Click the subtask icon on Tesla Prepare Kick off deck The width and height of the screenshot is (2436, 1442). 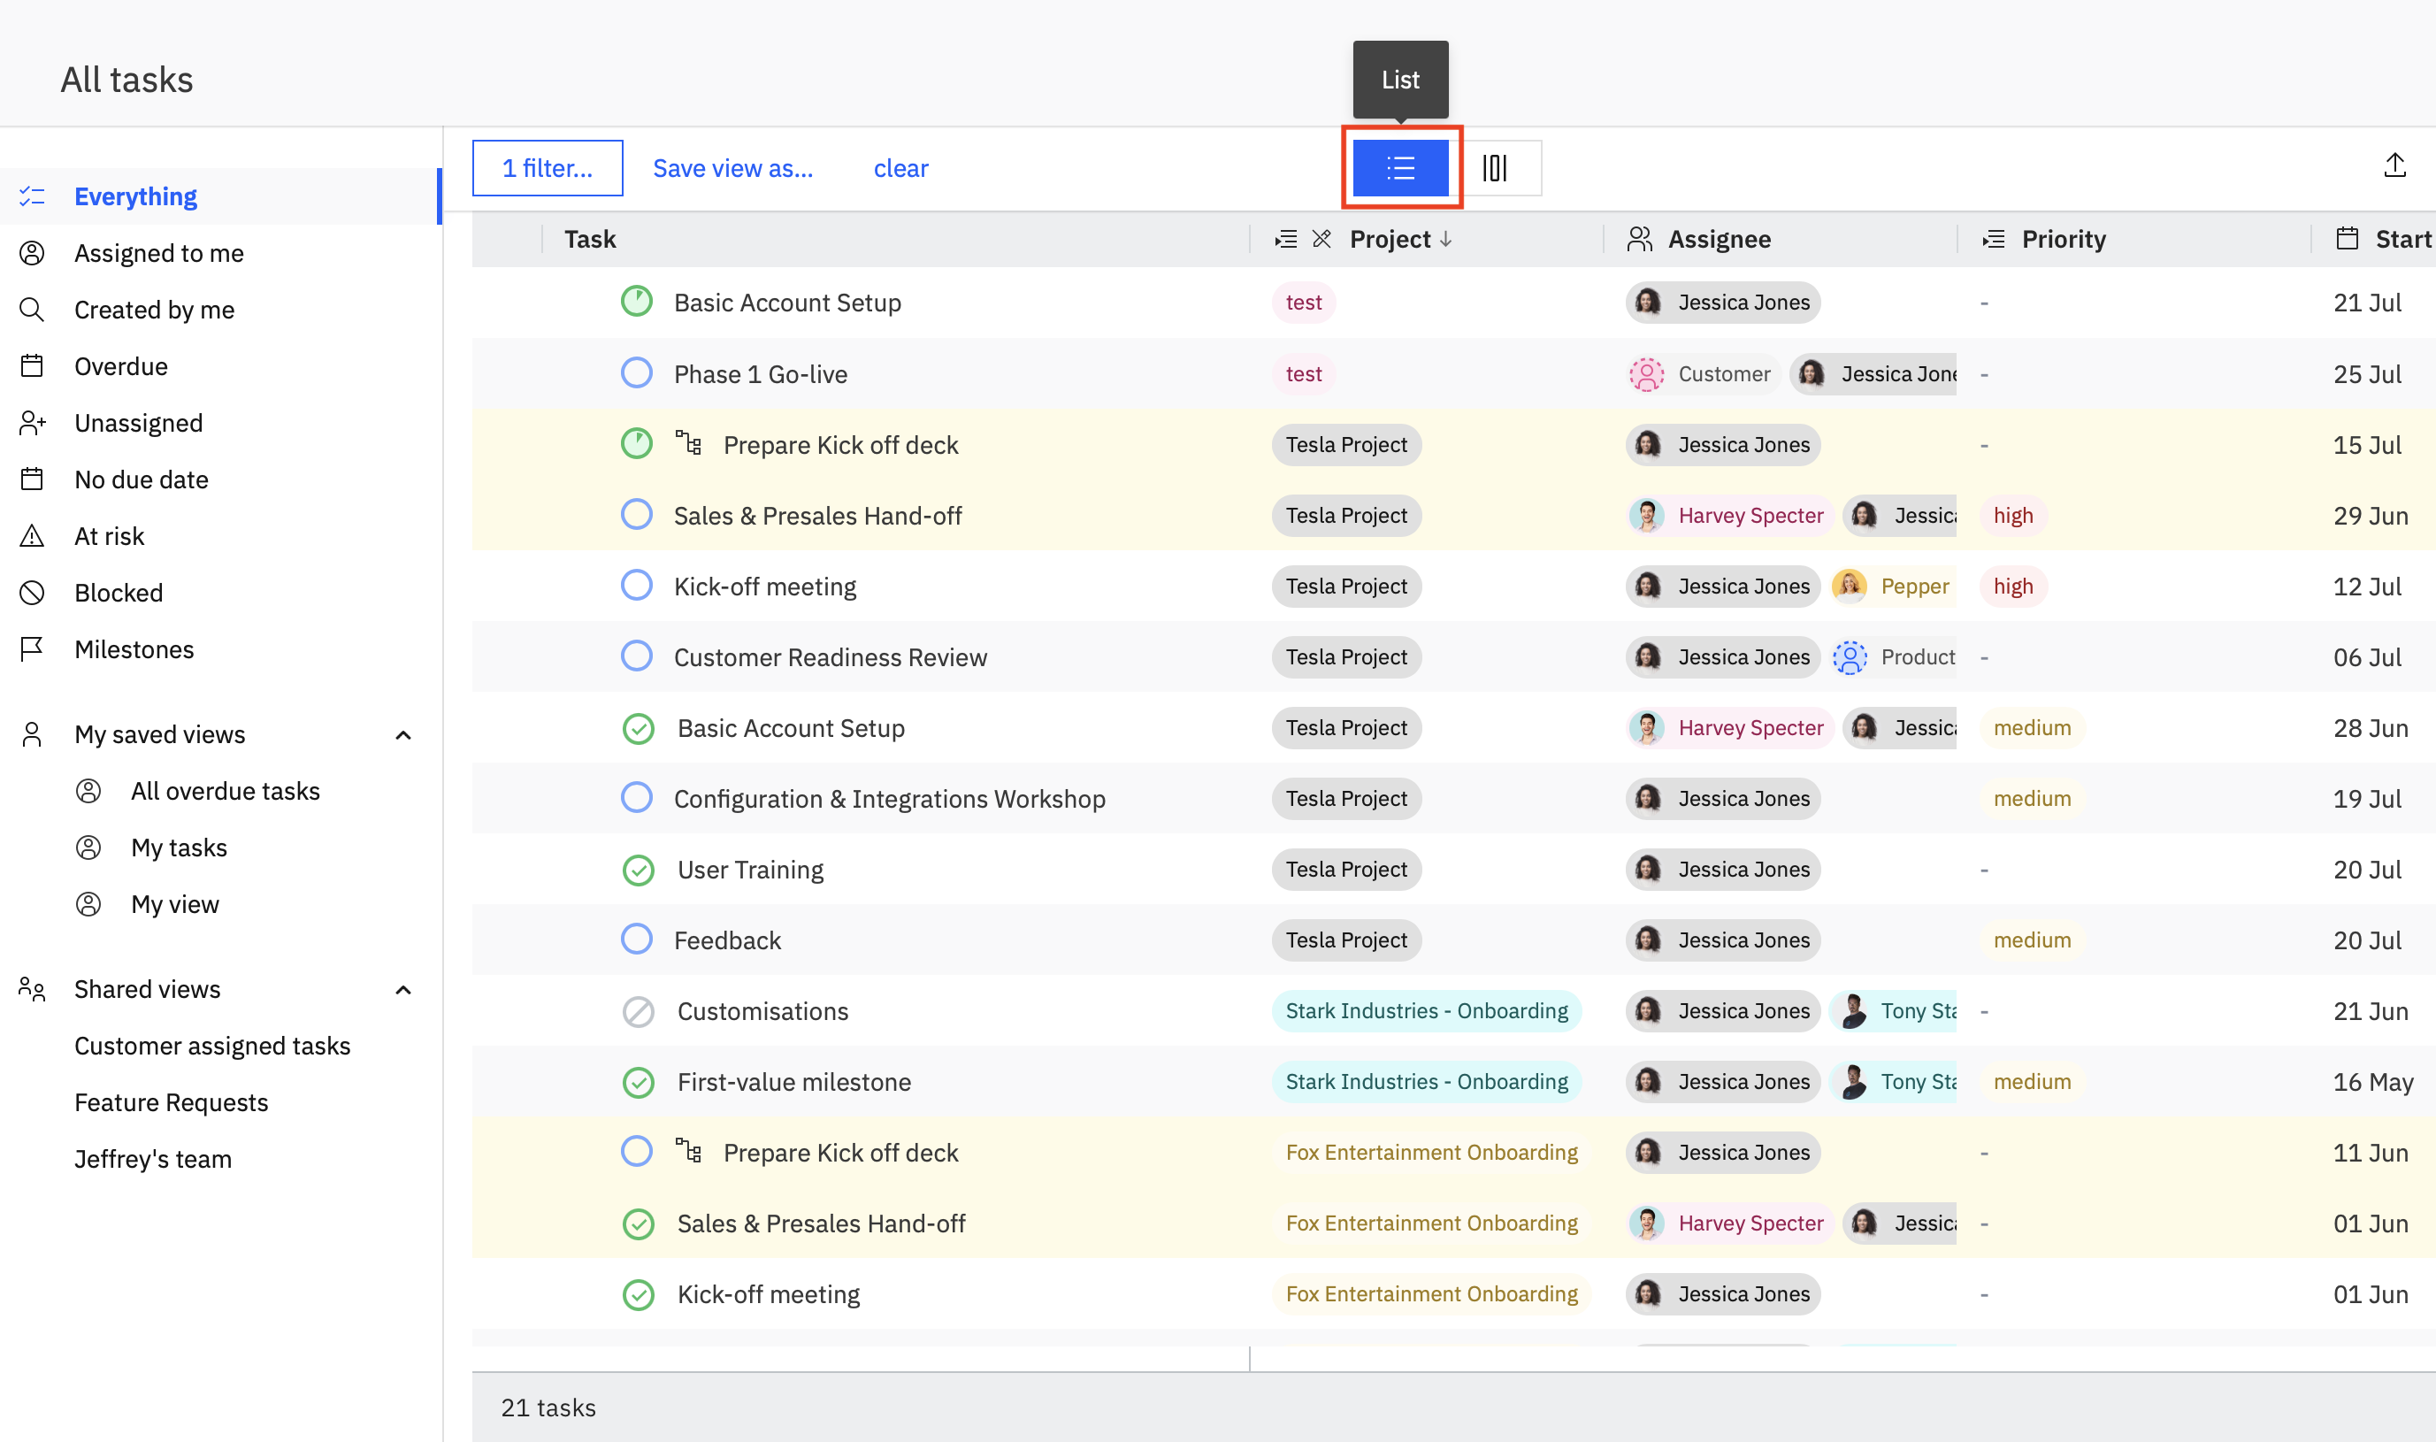[x=687, y=444]
